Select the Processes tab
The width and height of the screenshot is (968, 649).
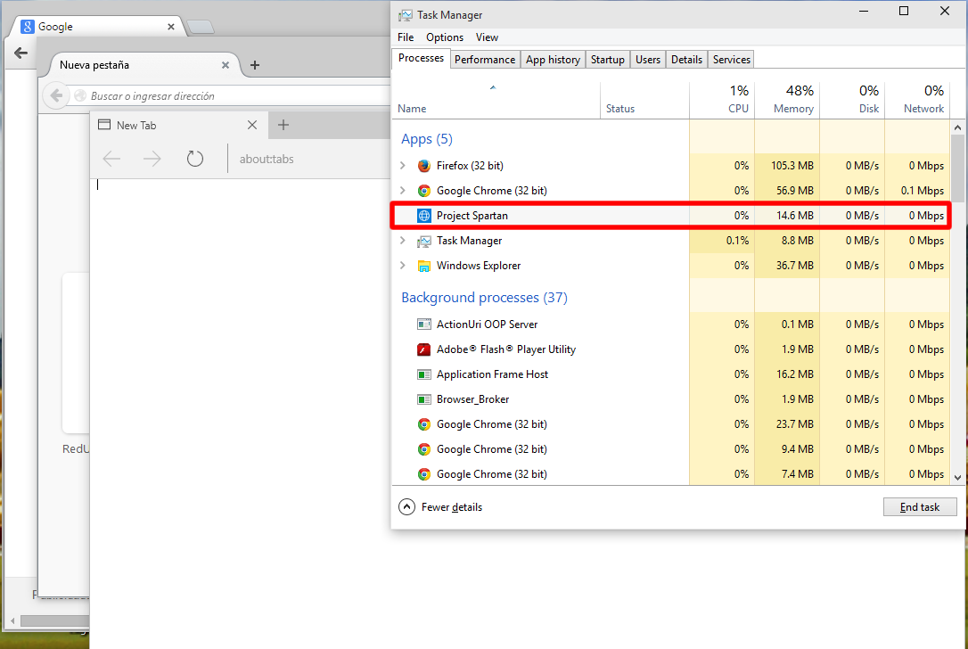[x=421, y=58]
